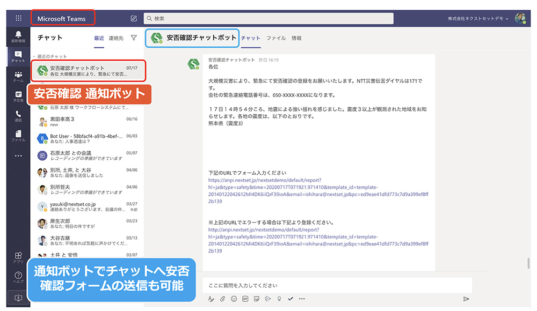Click the 安否確認チャットボット avatar in message
This screenshot has height=311, width=537.
click(193, 64)
